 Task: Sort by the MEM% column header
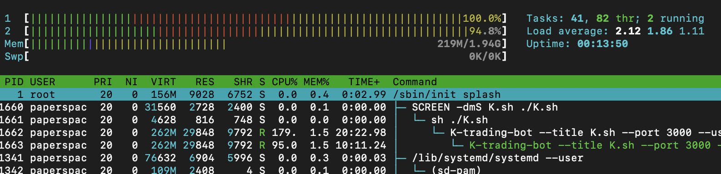pos(316,82)
